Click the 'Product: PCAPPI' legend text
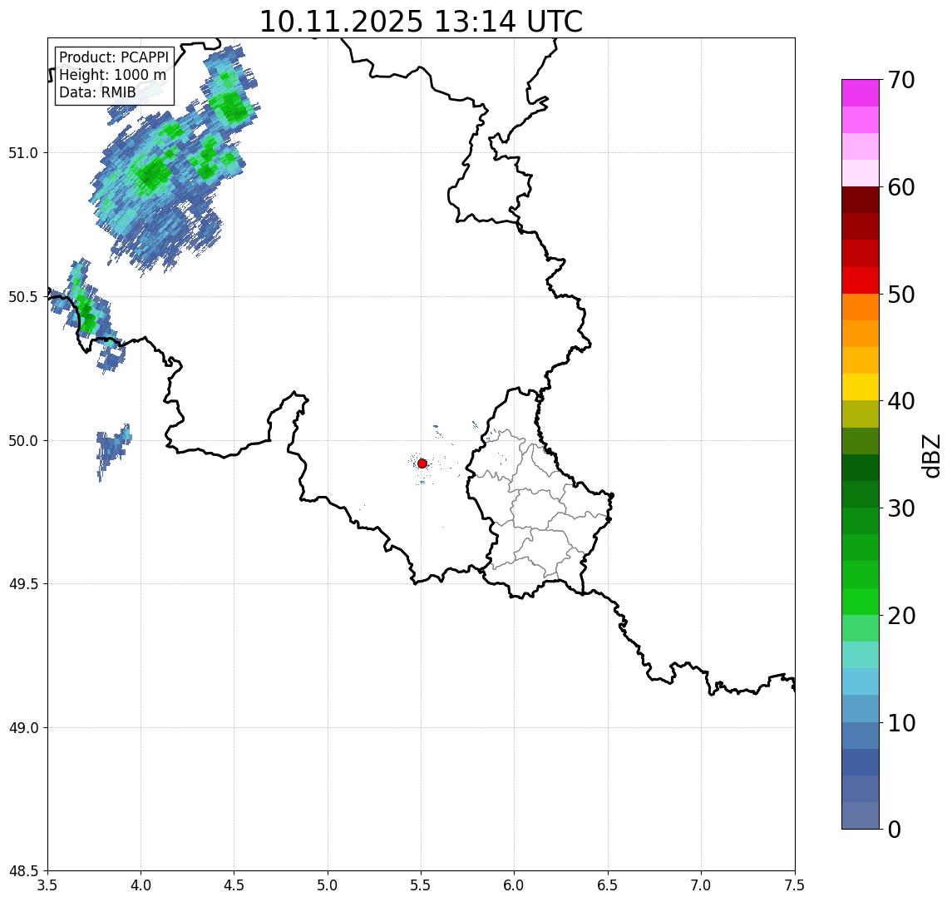 [114, 57]
